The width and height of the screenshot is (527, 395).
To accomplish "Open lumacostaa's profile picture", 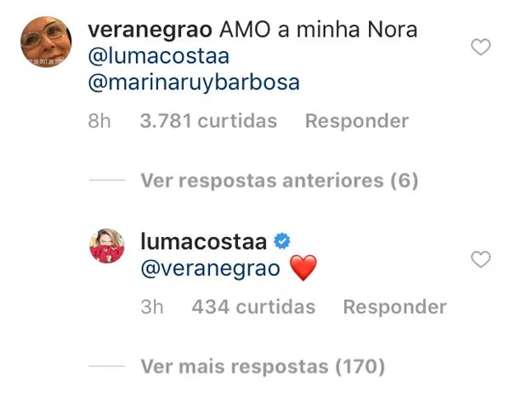I will coord(107,245).
